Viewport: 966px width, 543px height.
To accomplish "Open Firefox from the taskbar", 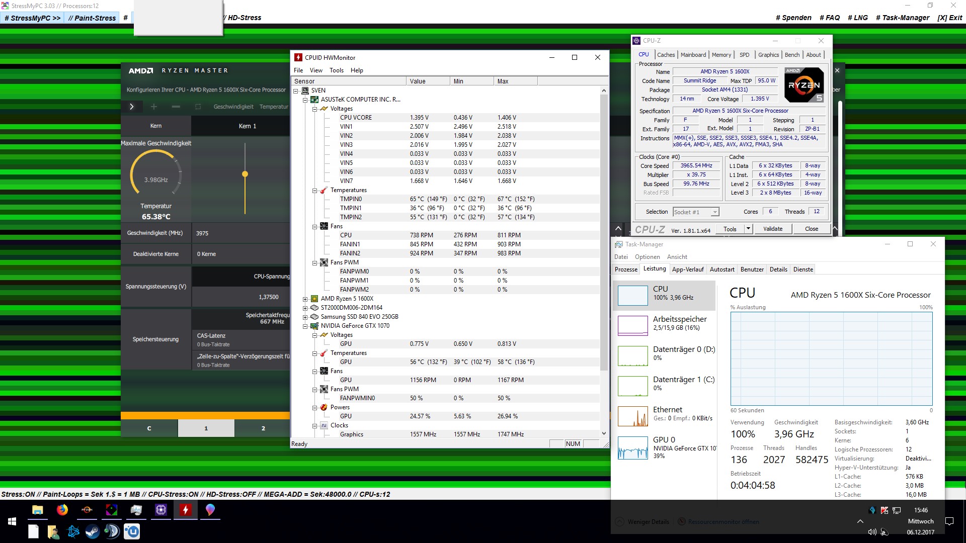I will tap(62, 510).
